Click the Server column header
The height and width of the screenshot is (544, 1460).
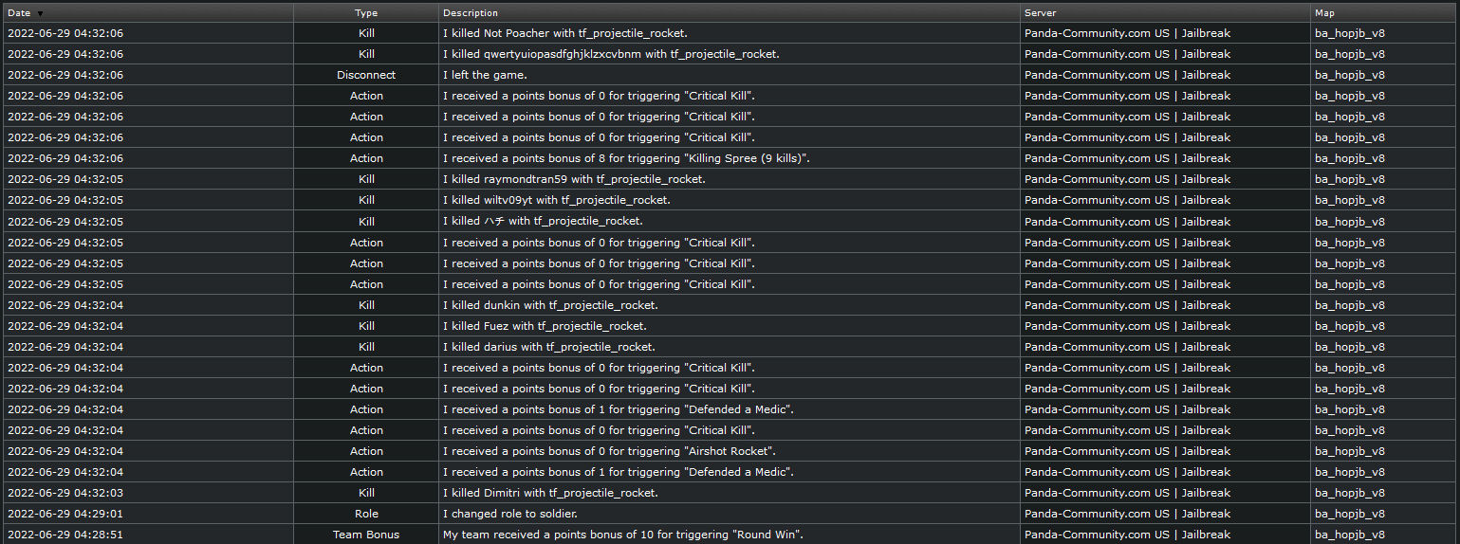tap(1040, 13)
